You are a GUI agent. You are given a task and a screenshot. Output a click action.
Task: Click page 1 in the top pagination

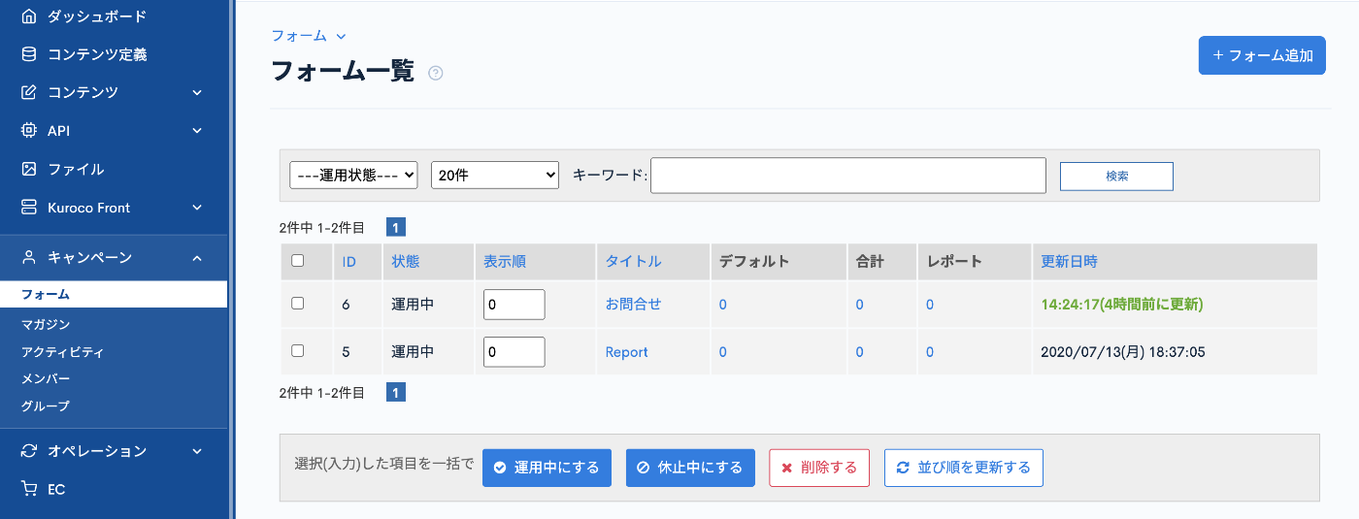point(396,228)
